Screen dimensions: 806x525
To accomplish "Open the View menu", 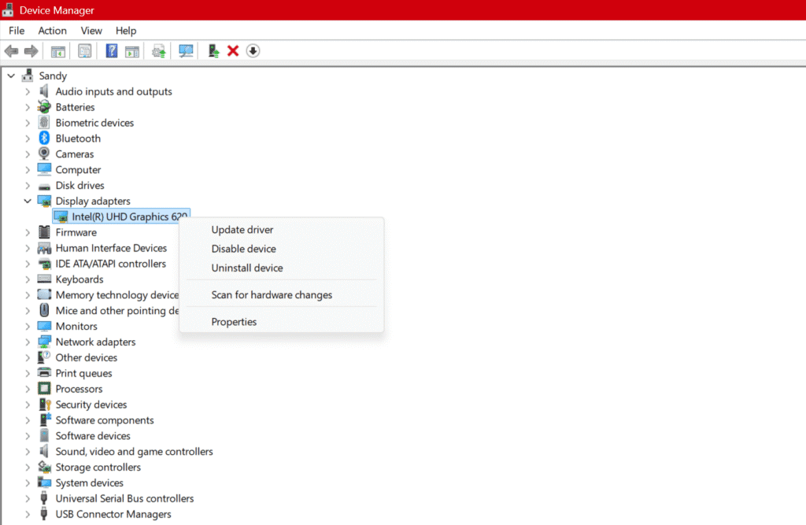I will (91, 30).
